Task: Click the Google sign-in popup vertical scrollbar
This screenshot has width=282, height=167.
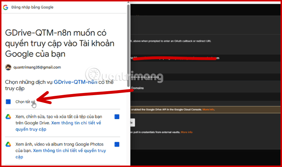Action: pos(128,46)
